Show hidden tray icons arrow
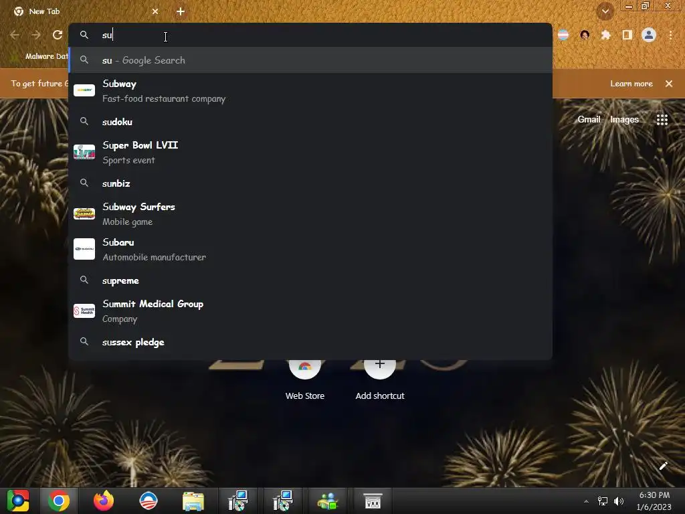Image resolution: width=685 pixels, height=514 pixels. coord(586,501)
